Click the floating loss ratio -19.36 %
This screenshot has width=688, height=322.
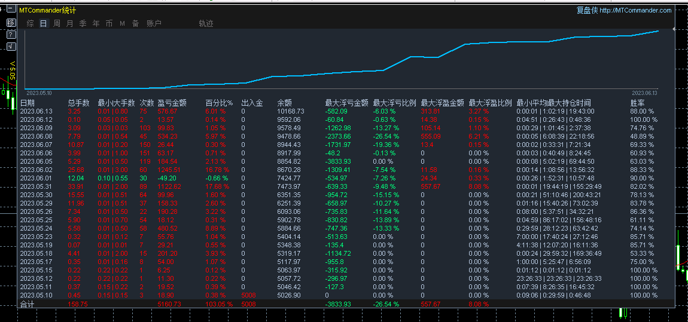point(386,145)
